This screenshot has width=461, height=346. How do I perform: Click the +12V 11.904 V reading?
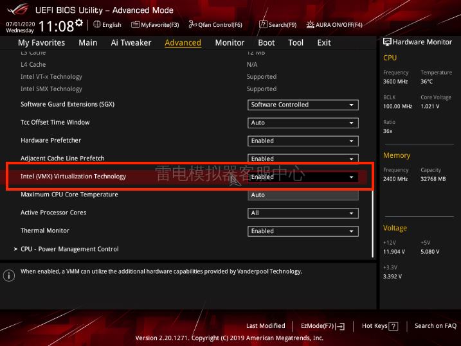(x=394, y=252)
